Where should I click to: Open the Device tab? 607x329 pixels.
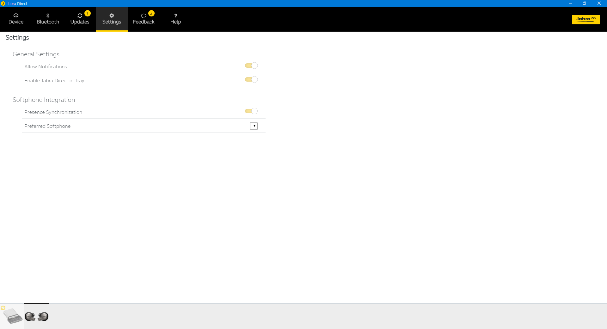[x=16, y=19]
